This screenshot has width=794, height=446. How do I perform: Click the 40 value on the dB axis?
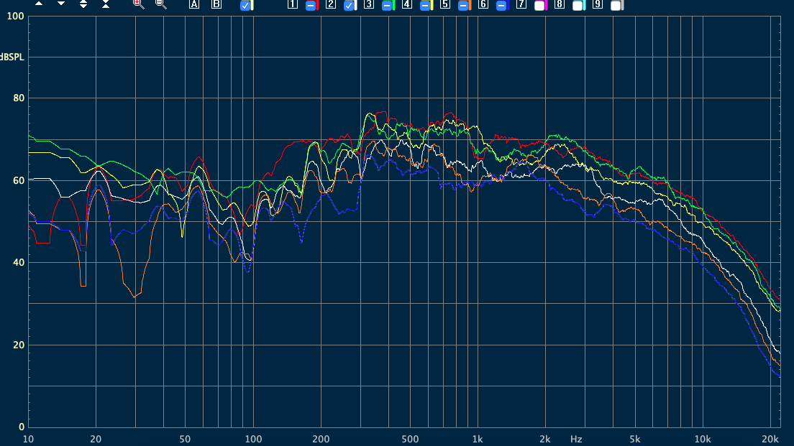pos(18,262)
